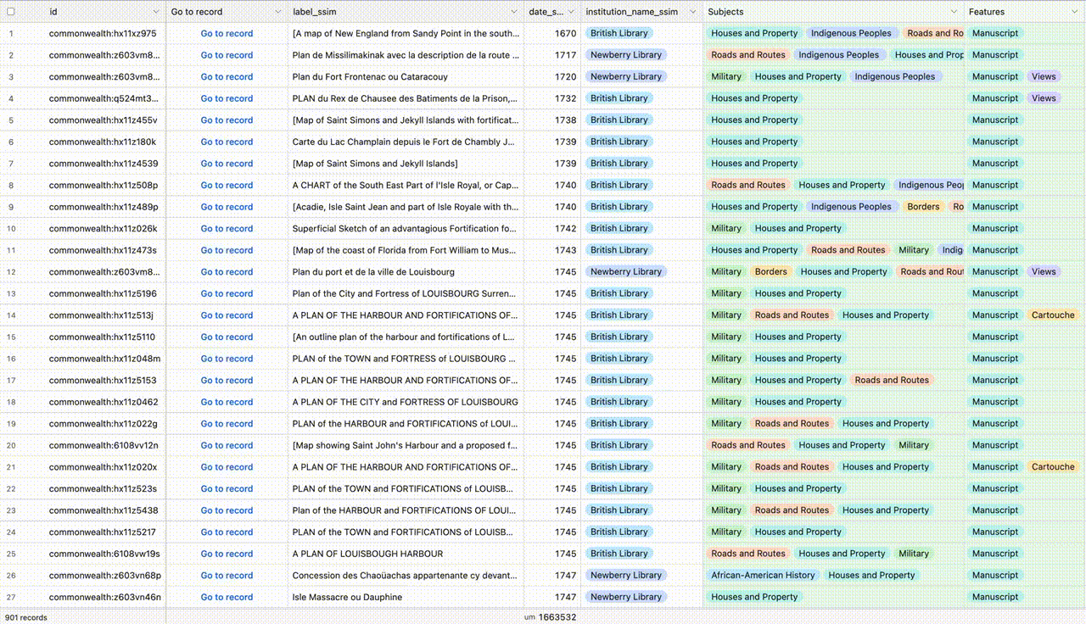The height and width of the screenshot is (624, 1086).
Task: Select the Cartouche tag in row 14
Action: [1053, 315]
